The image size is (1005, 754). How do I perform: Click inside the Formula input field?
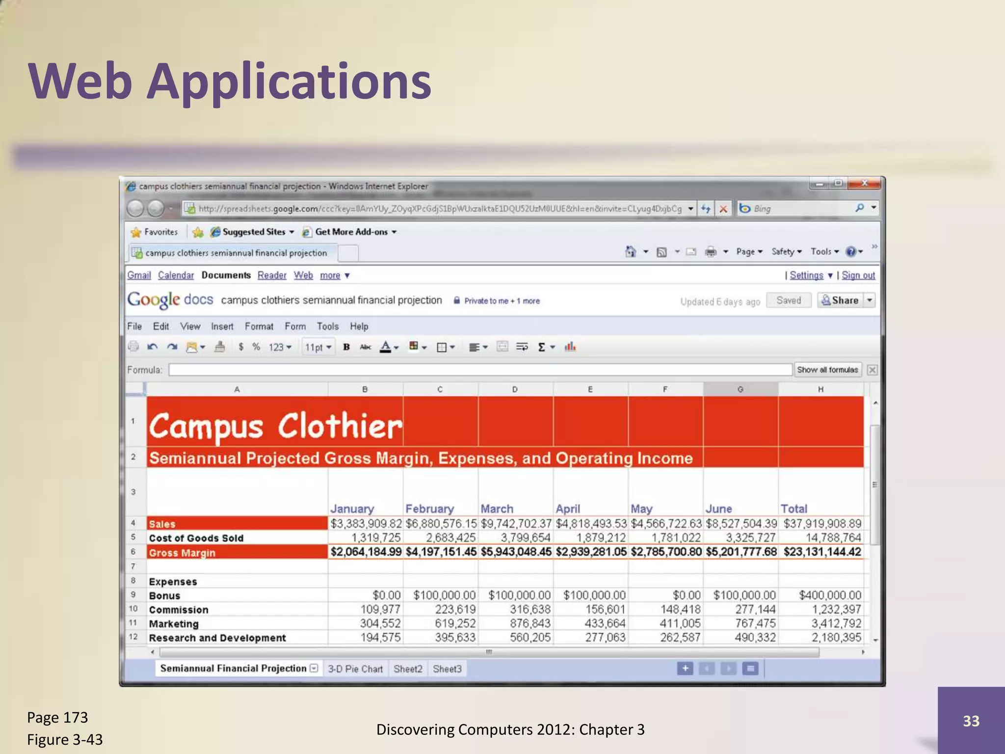click(480, 370)
